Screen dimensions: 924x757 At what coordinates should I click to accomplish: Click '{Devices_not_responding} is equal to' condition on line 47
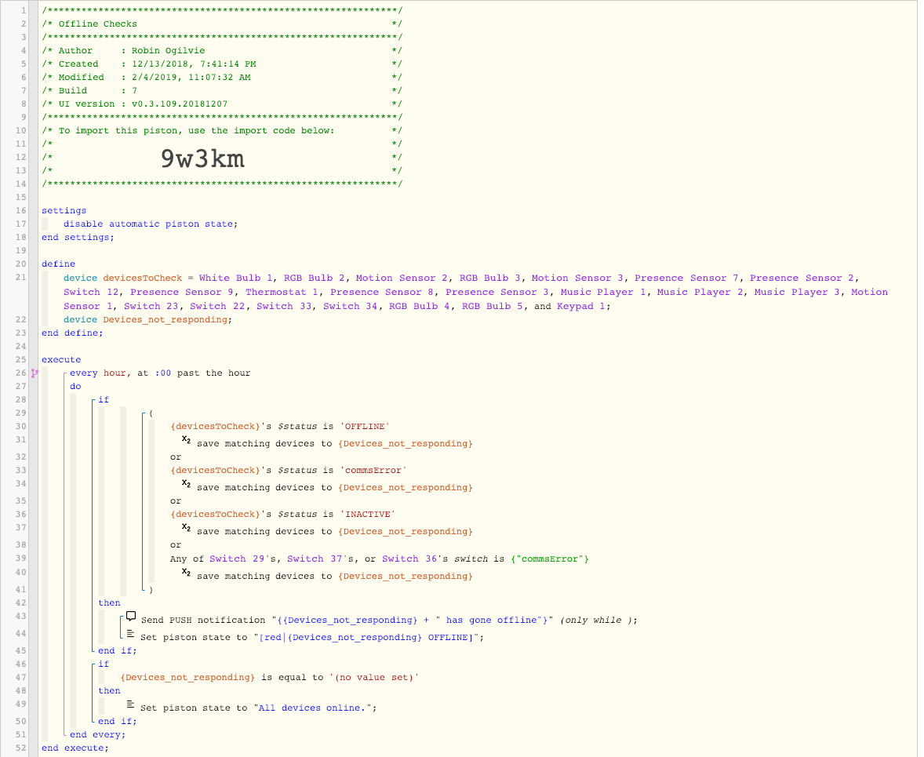[270, 678]
